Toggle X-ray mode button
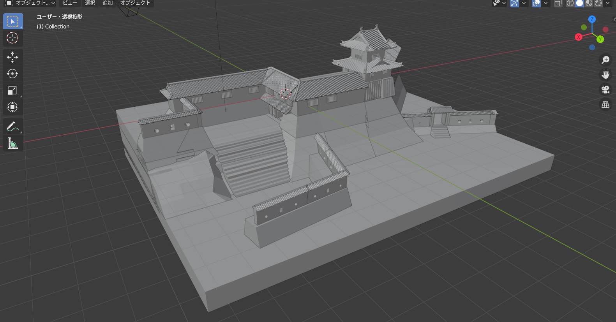This screenshot has width=616, height=322. tap(558, 4)
